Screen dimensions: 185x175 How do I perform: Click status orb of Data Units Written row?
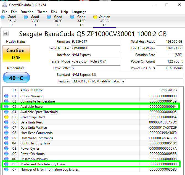pyautogui.click(x=6, y=127)
